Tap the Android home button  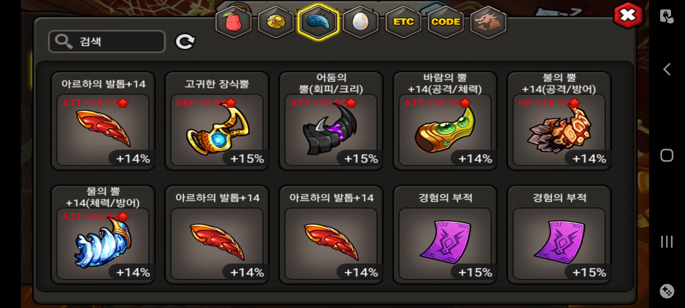click(x=667, y=155)
